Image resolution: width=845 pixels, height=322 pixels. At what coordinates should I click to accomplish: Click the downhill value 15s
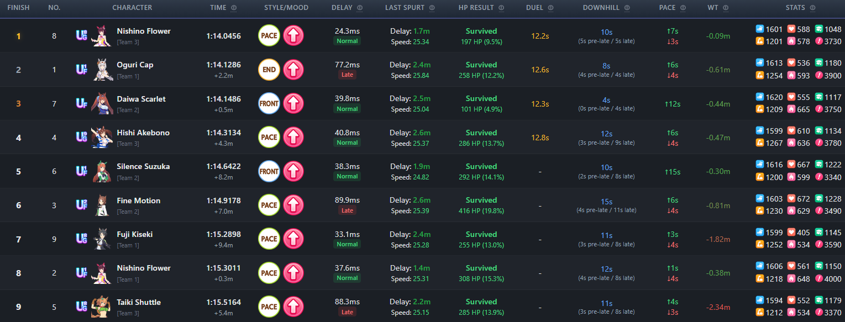[606, 202]
